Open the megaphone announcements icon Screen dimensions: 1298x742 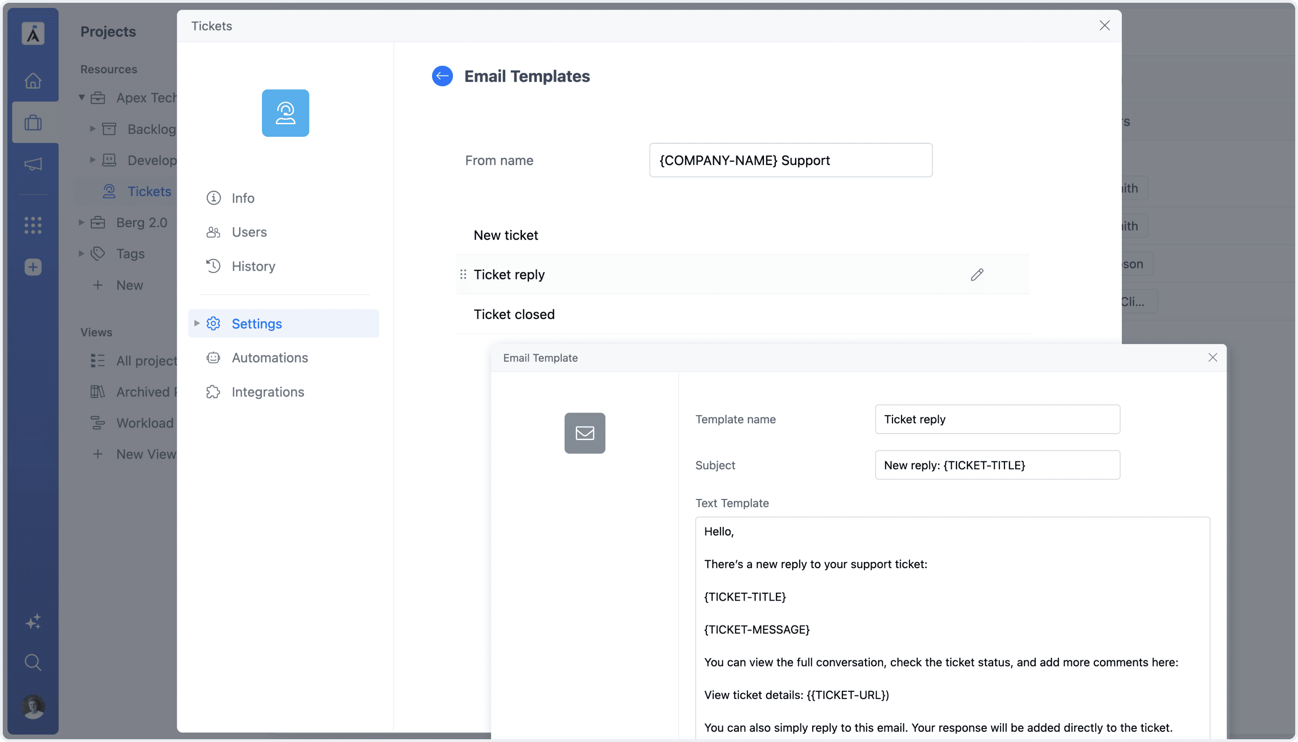tap(33, 164)
